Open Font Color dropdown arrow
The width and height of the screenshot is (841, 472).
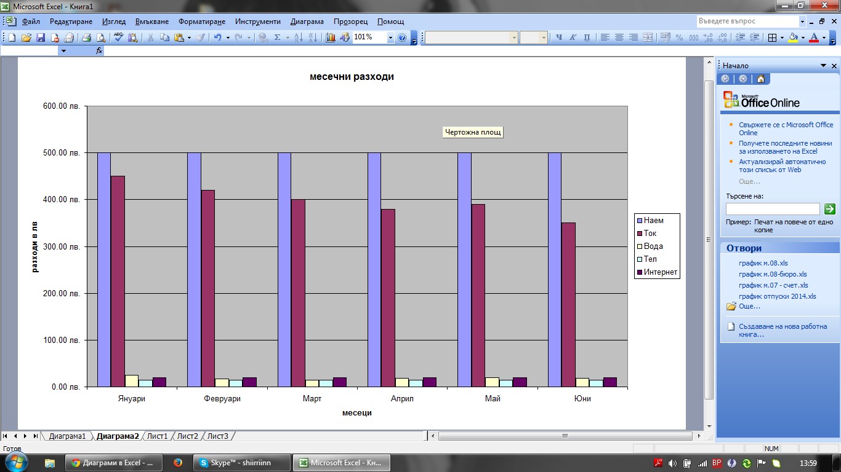[x=824, y=37]
